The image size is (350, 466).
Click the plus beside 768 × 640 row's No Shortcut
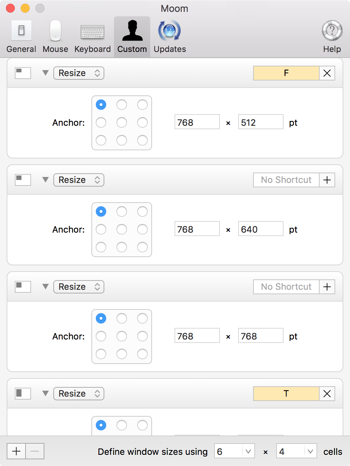point(327,180)
